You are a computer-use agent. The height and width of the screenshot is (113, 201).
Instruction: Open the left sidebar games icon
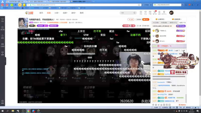(x=3, y=36)
